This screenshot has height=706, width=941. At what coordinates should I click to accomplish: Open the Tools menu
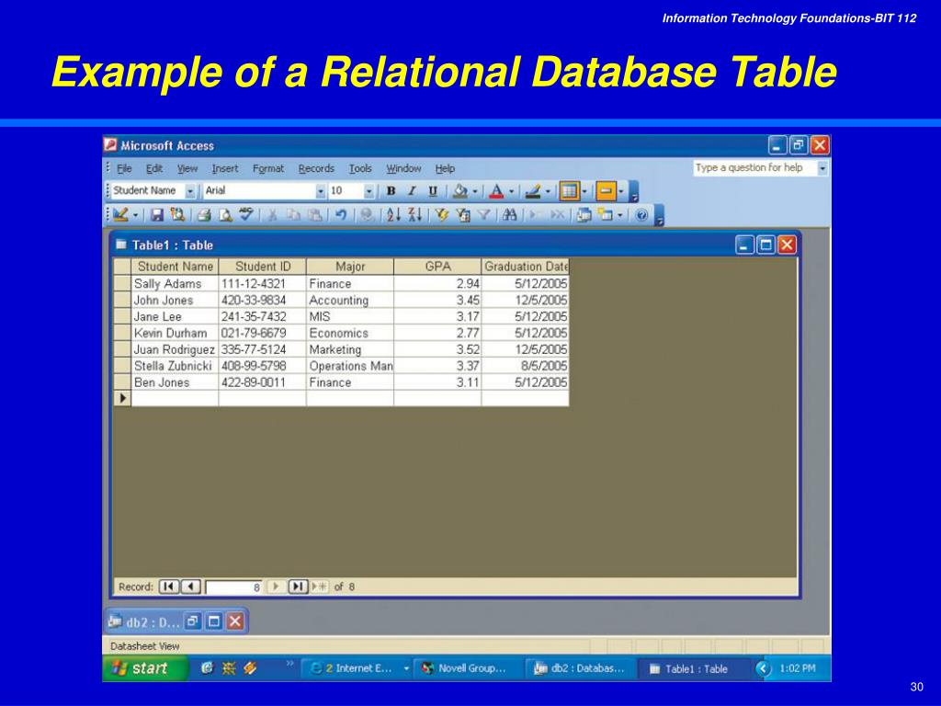tap(360, 169)
